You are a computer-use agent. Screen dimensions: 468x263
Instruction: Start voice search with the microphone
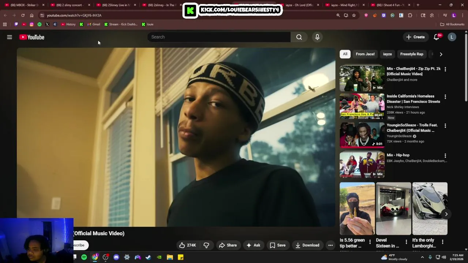click(x=317, y=37)
